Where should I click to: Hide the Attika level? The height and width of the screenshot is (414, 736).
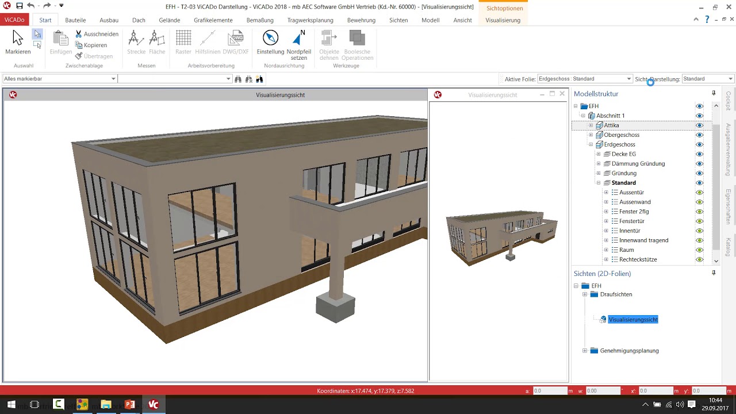pos(700,125)
